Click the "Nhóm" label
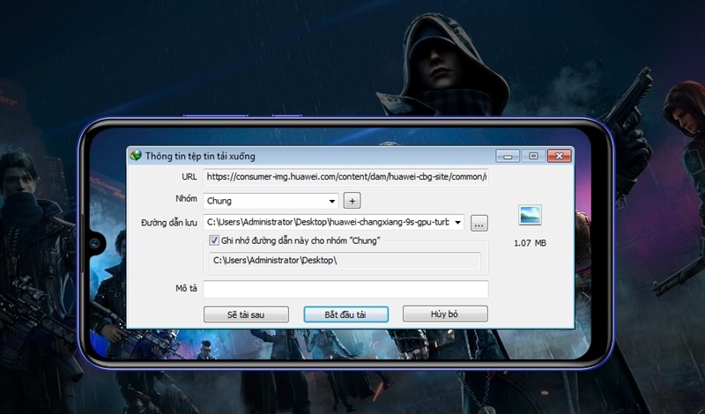Screen dimensions: 705x414 point(186,199)
